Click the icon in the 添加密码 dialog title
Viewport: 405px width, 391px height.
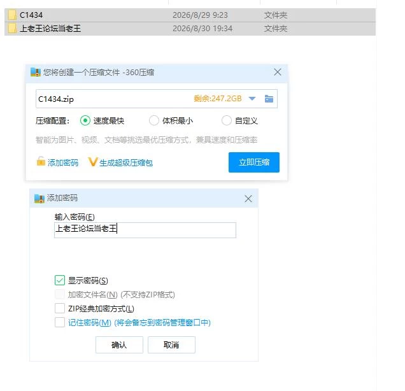click(x=39, y=198)
